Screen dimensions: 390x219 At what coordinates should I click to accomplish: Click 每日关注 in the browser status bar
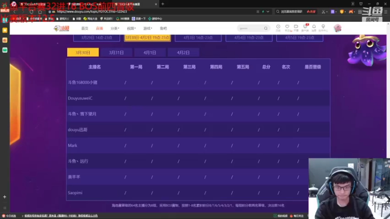tap(297, 216)
